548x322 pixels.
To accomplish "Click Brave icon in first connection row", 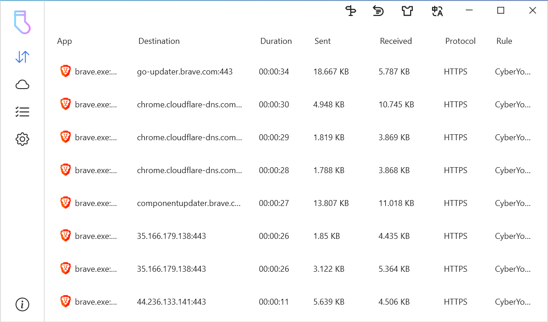I will coord(66,71).
